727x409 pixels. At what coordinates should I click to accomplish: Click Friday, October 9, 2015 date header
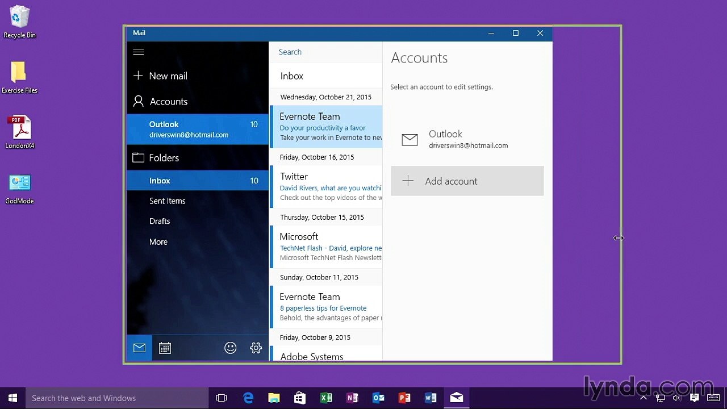pyautogui.click(x=315, y=337)
